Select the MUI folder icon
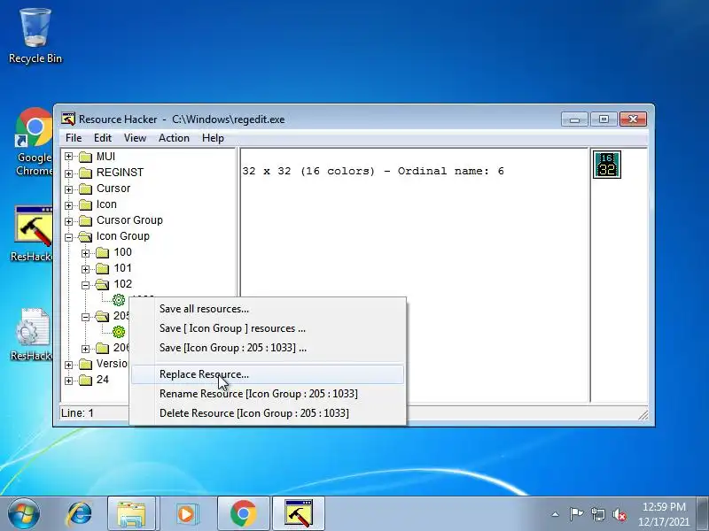 pos(85,157)
